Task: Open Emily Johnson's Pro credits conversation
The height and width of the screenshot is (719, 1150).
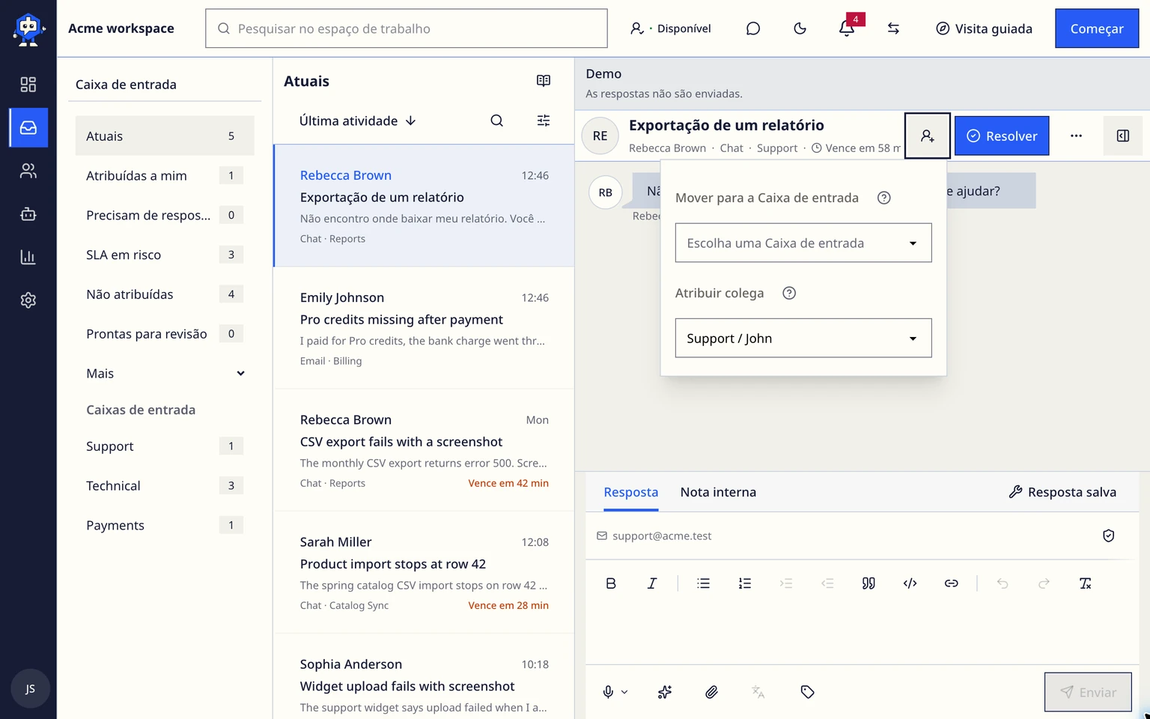Action: pos(424,328)
